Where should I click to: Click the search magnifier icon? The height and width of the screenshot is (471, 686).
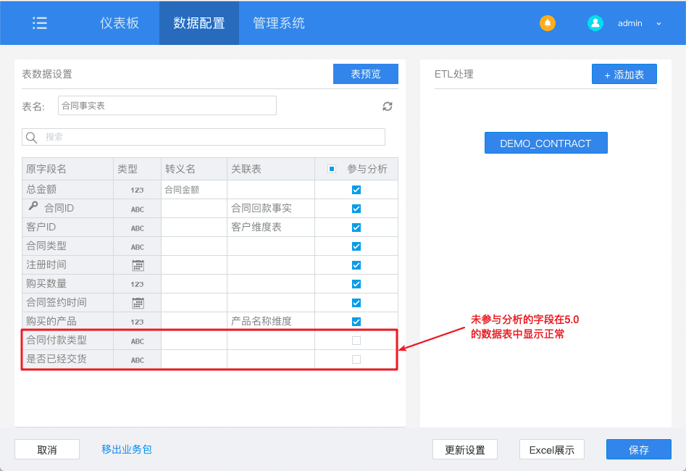coord(31,137)
